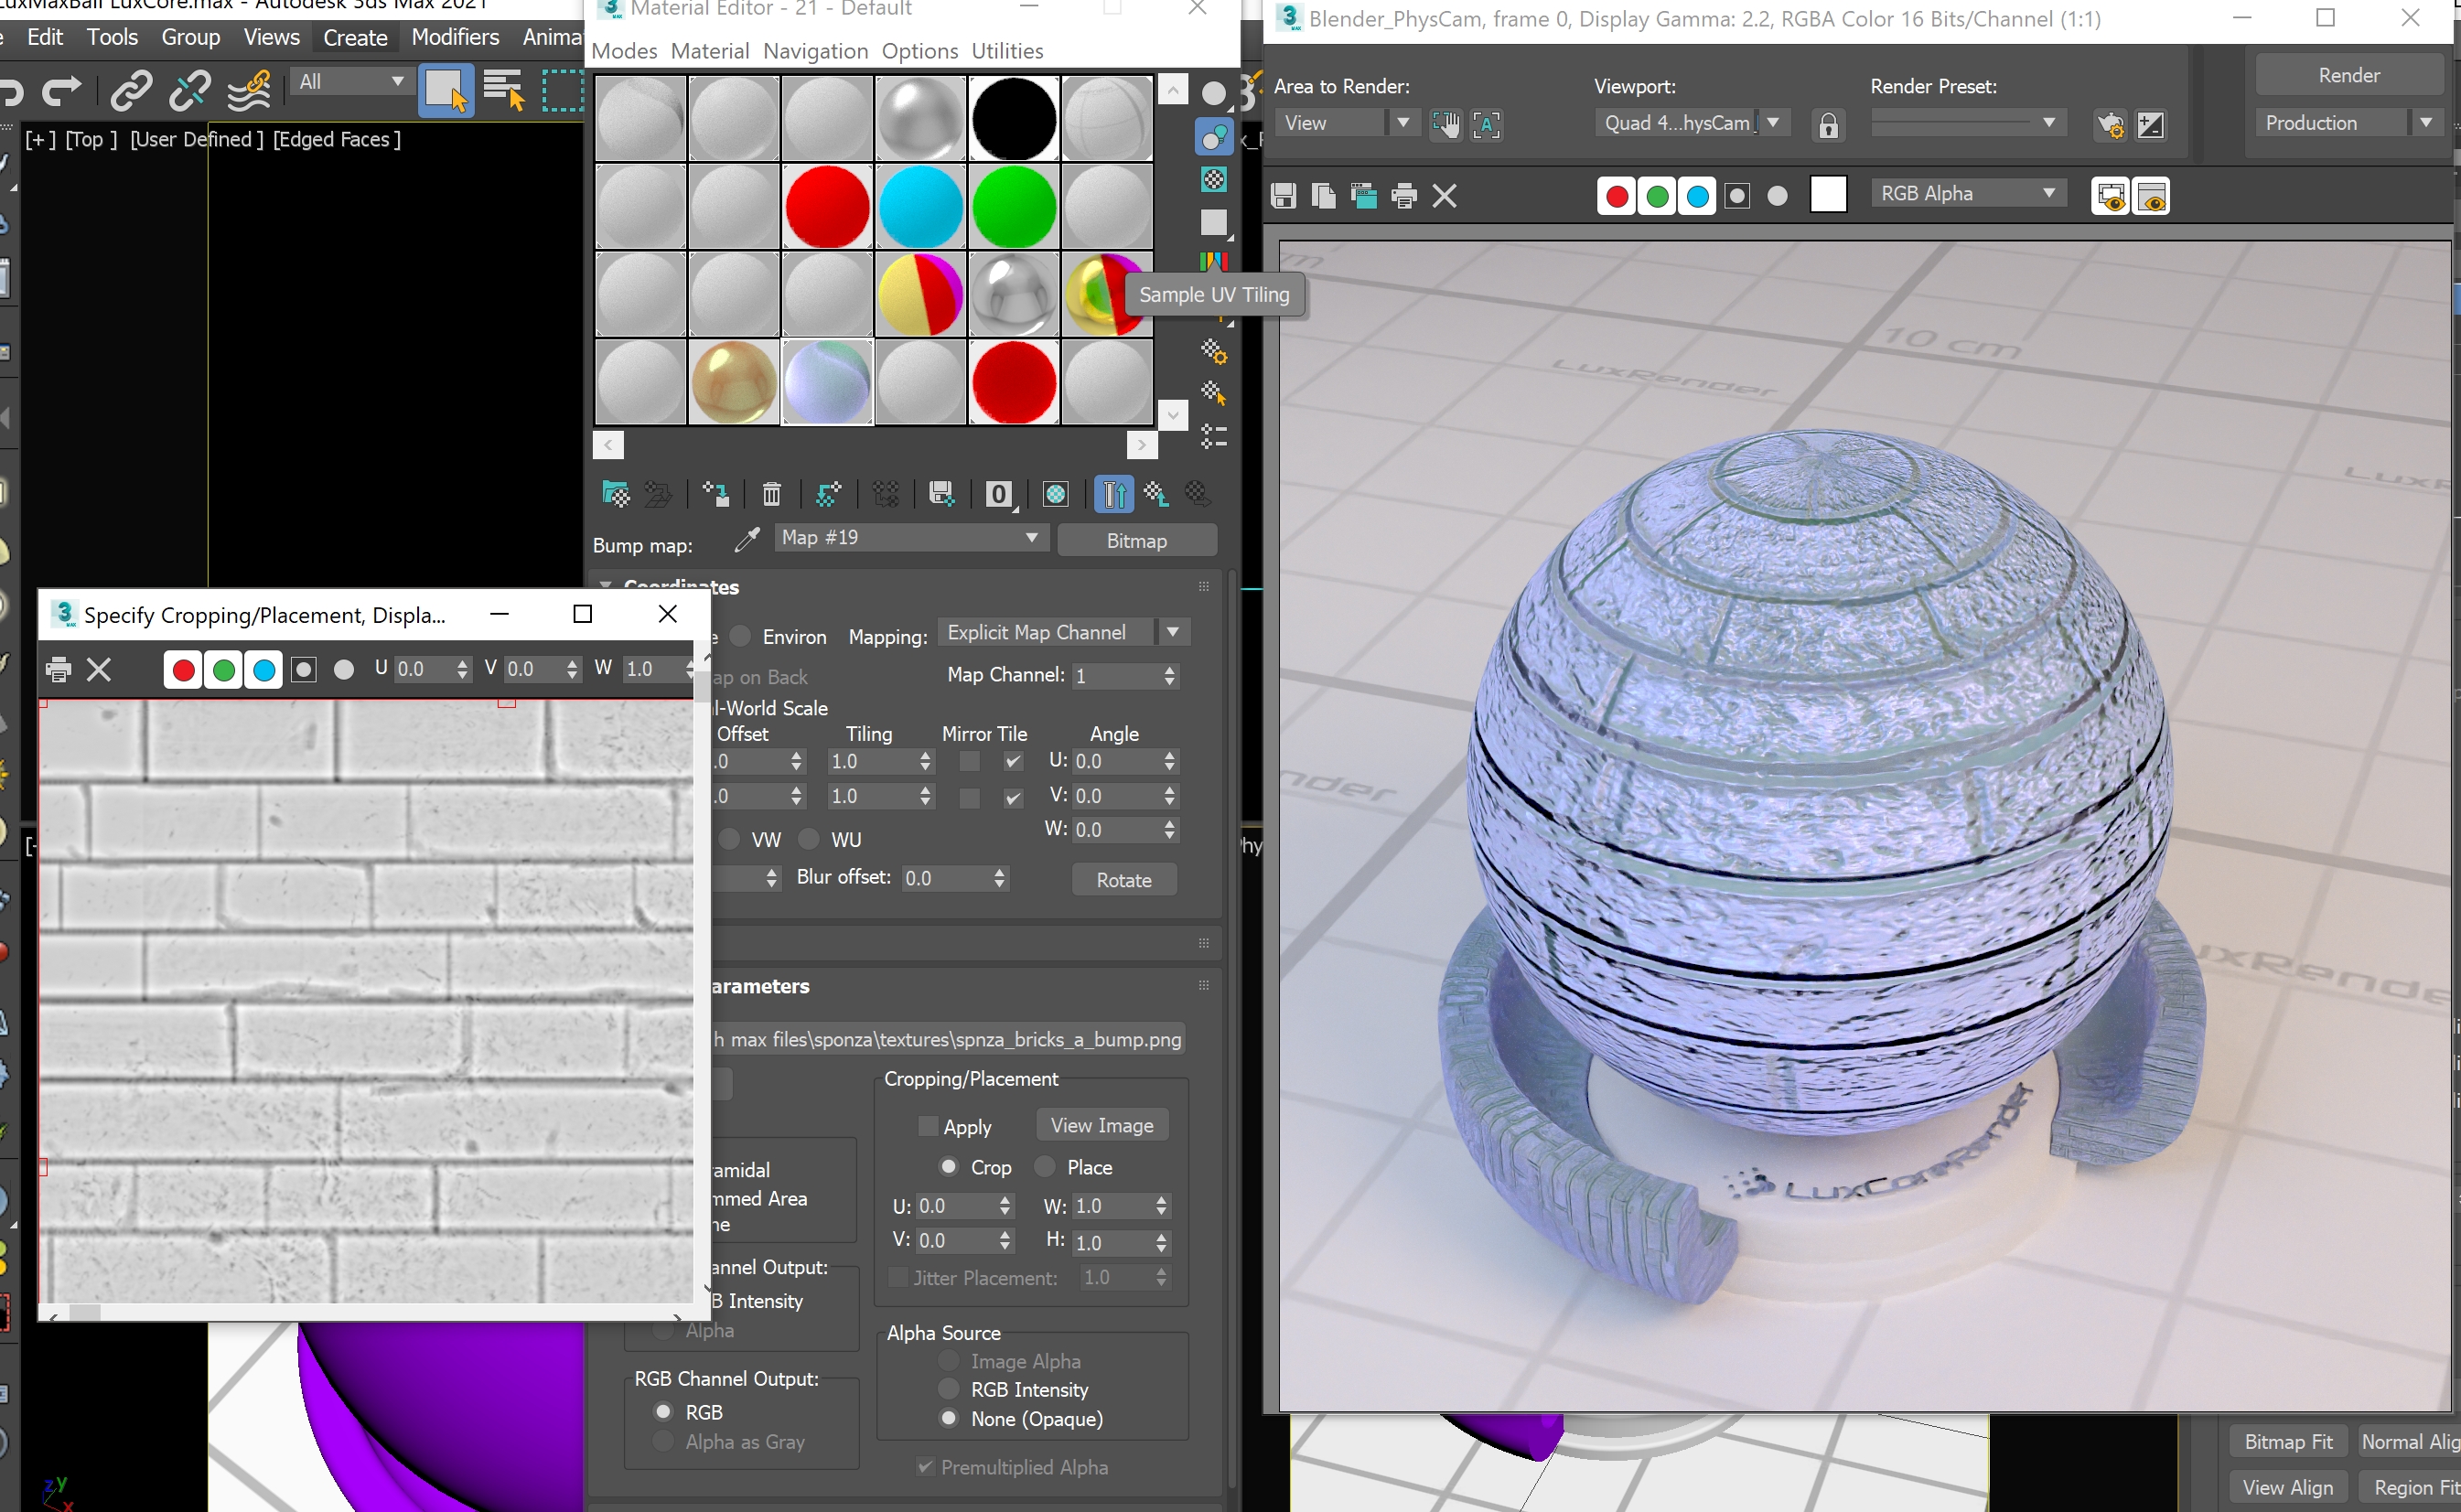The height and width of the screenshot is (1512, 2461).
Task: Click the delete material trash icon
Action: pos(771,494)
